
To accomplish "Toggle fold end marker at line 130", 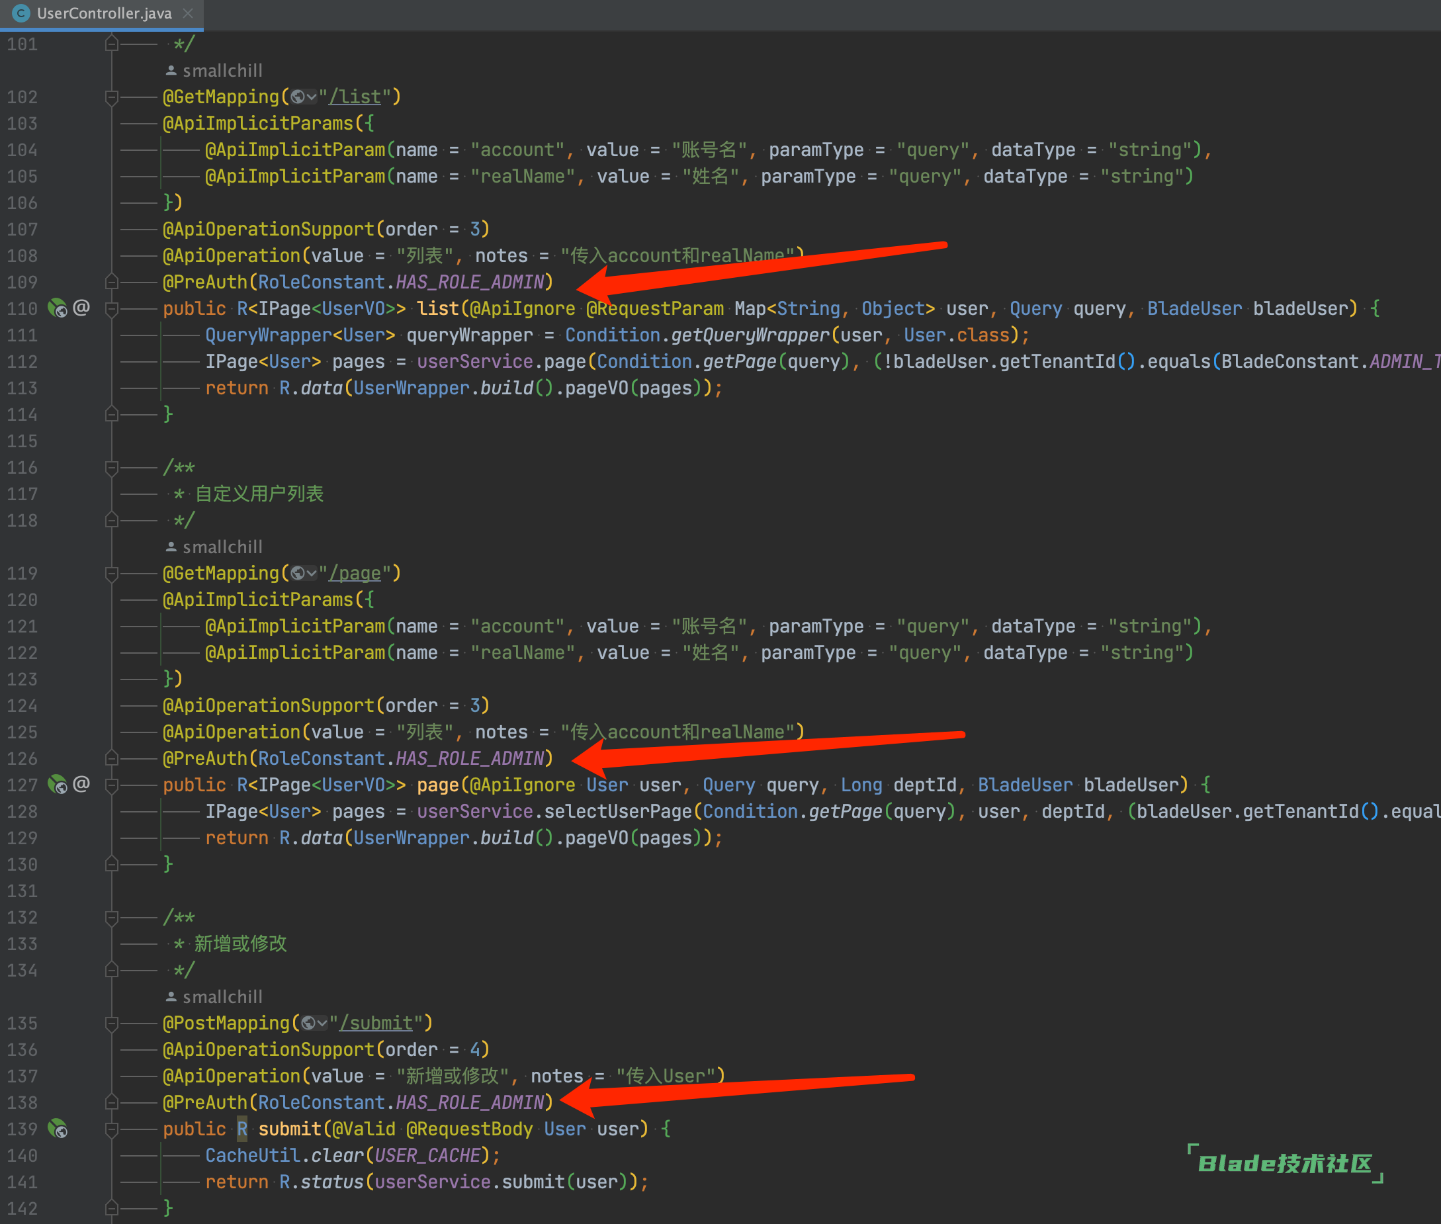I will (111, 865).
